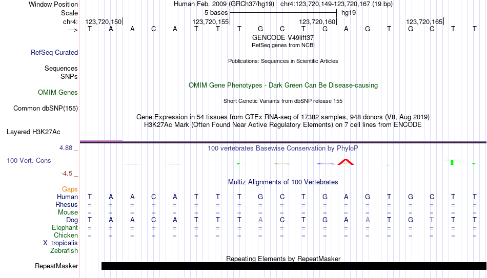487x278 pixels.
Task: Click 'H3K27Ac Mark' ENCODE track title
Action: tap(283, 125)
